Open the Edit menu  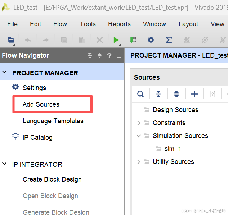coord(36,24)
